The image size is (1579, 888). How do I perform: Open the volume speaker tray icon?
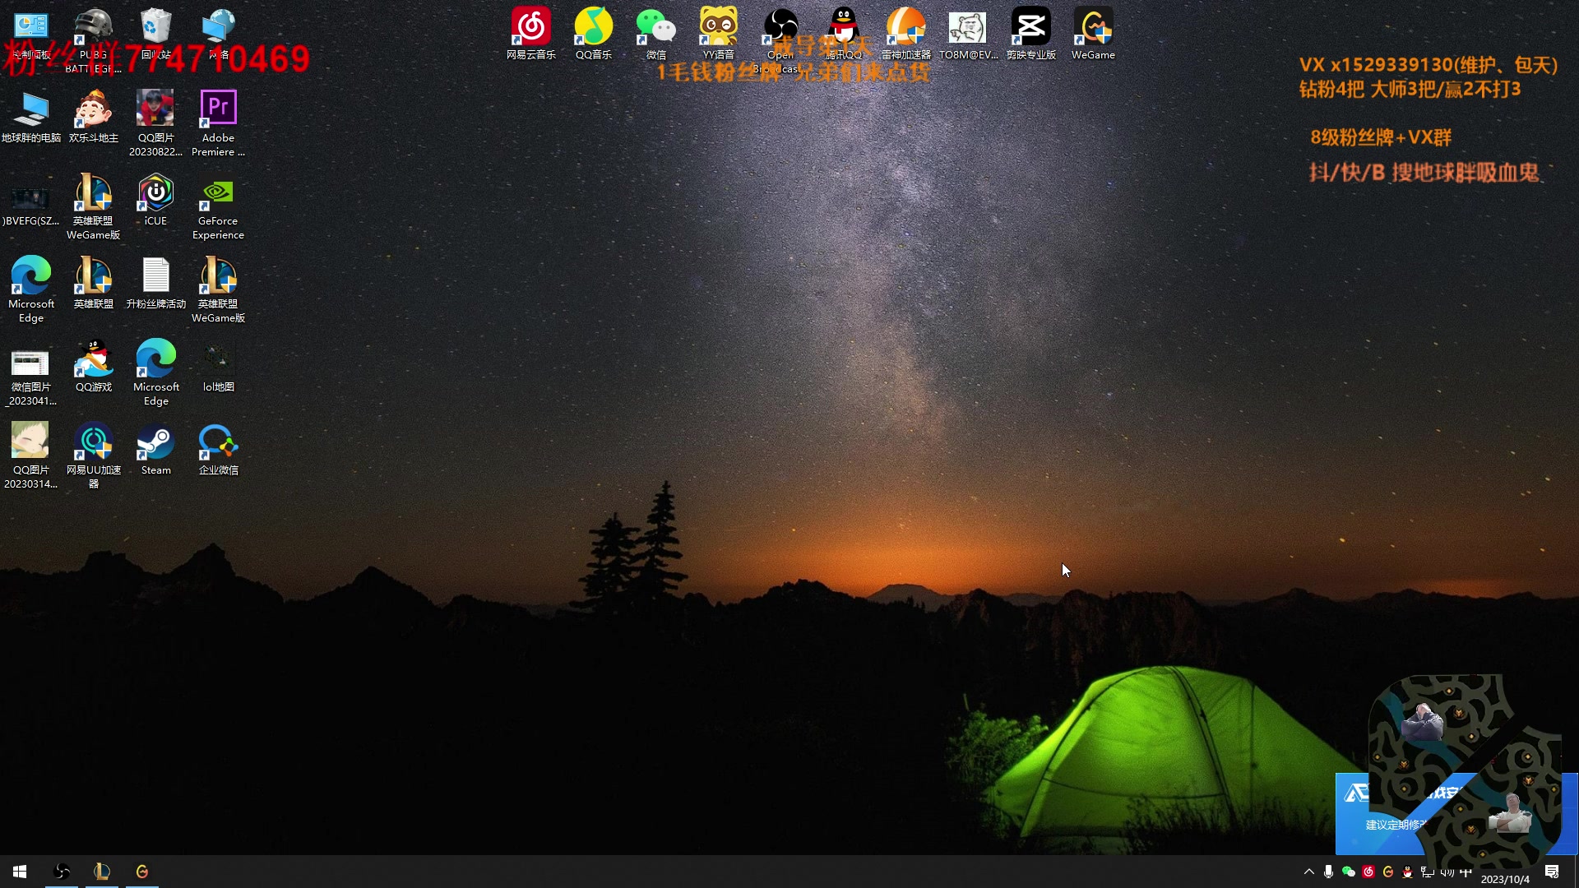[1447, 872]
